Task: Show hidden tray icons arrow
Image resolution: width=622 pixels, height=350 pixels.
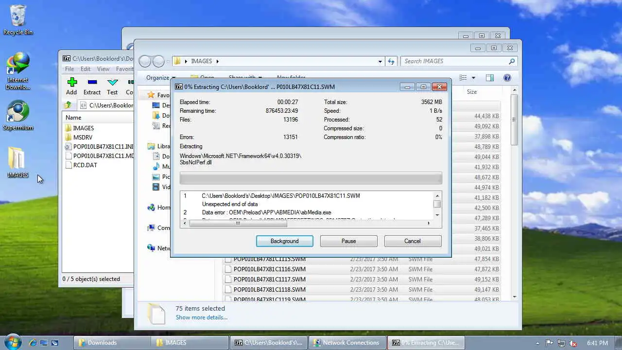Action: (537, 343)
